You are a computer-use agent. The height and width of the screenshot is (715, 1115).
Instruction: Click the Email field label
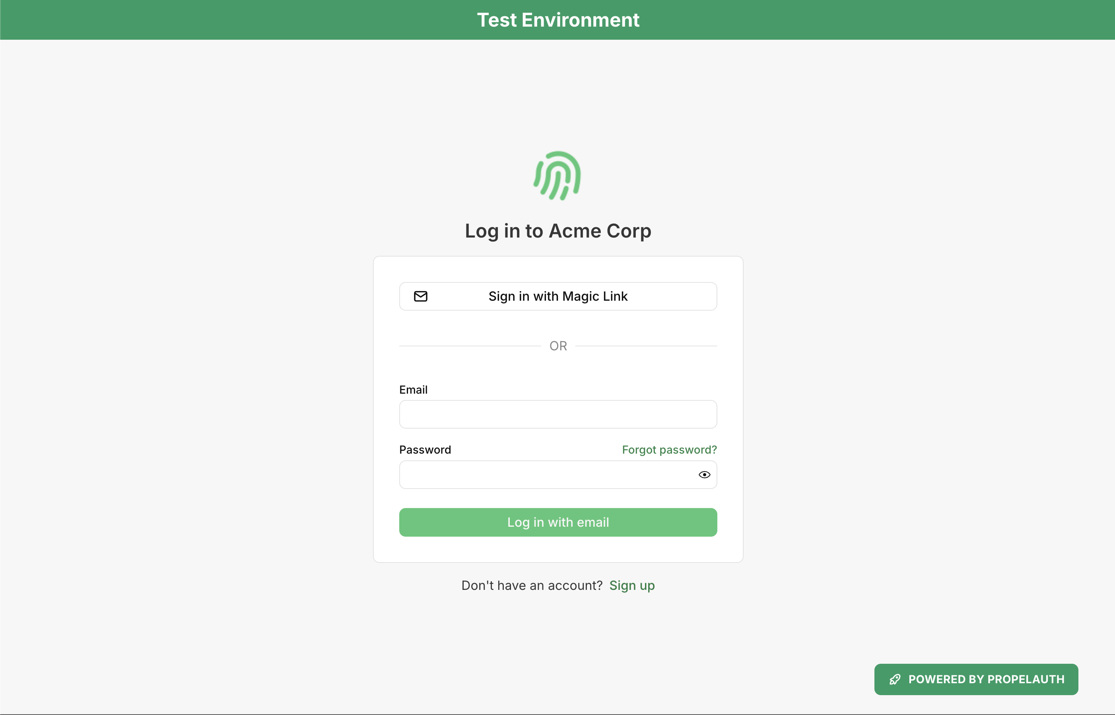coord(413,390)
